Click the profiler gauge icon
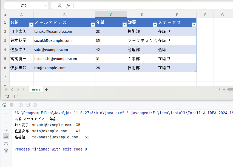Viewport: 233px width, 167px height. point(35,105)
